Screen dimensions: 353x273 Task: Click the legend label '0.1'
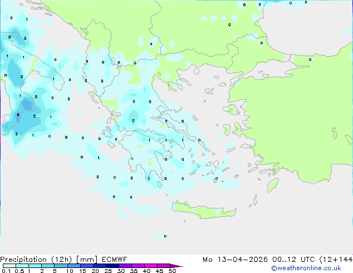(6, 271)
